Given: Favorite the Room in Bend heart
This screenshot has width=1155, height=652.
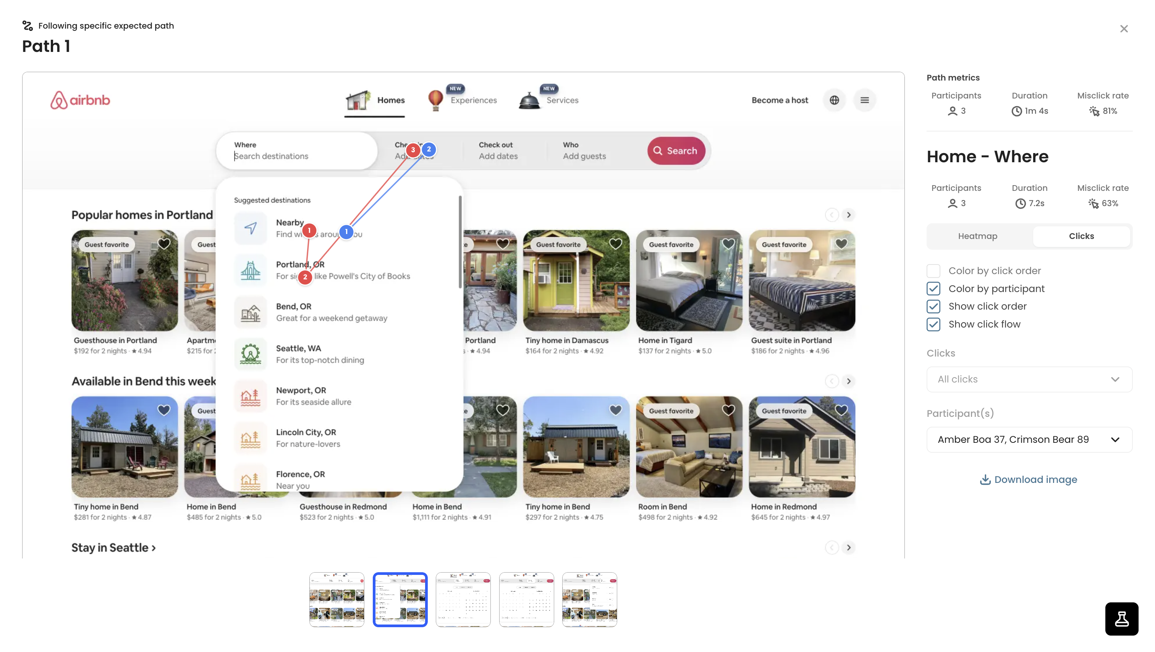Looking at the screenshot, I should (728, 410).
